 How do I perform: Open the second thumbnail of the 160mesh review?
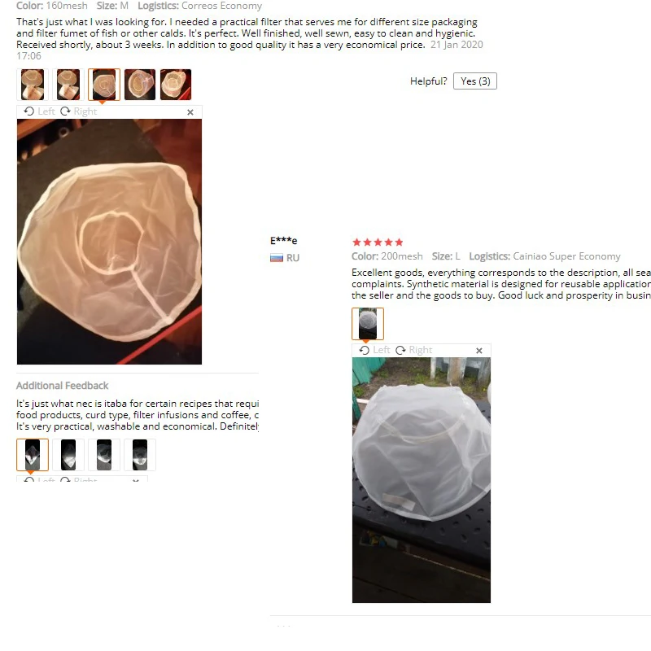click(x=68, y=85)
